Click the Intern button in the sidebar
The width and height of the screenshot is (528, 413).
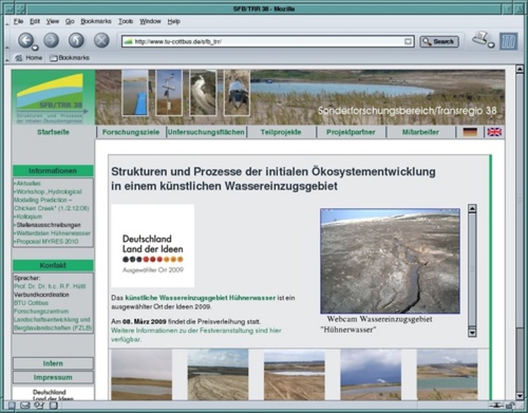click(53, 364)
